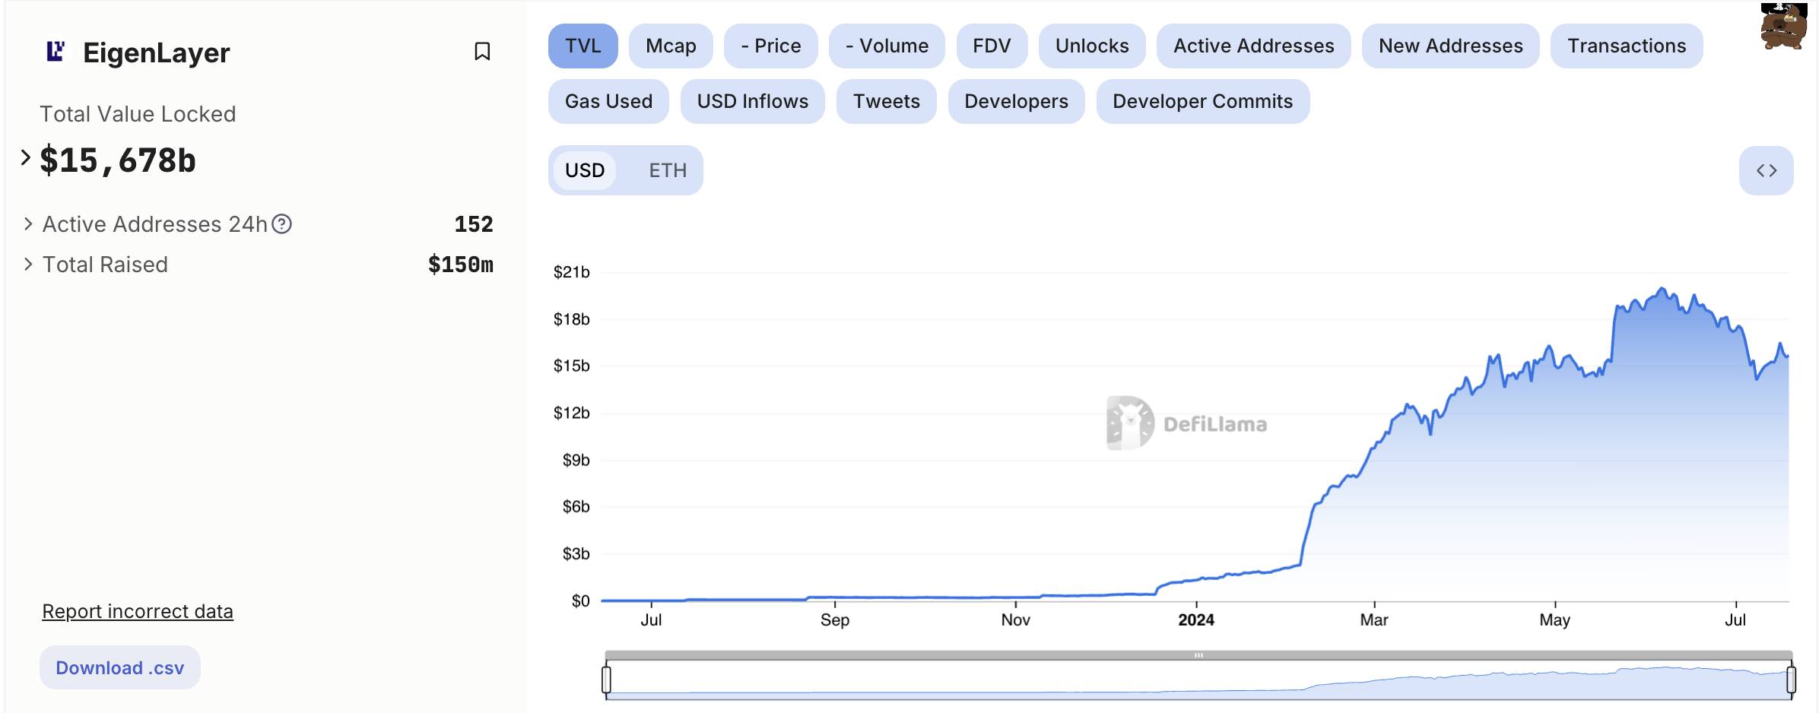Viewport: 1819px width, 713px height.
Task: Switch chart denomination to ETH
Action: tap(668, 170)
